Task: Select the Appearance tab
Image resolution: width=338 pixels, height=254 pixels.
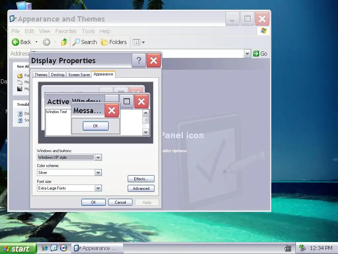Action: click(103, 74)
